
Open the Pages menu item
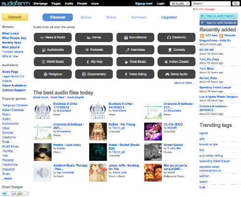[56, 3]
